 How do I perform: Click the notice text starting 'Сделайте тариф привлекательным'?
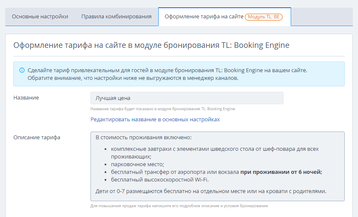coord(167,70)
